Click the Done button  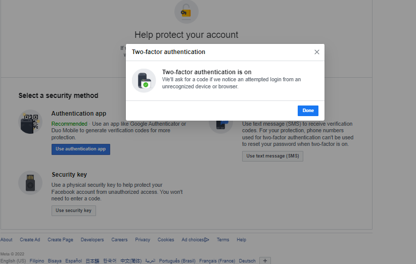308,111
